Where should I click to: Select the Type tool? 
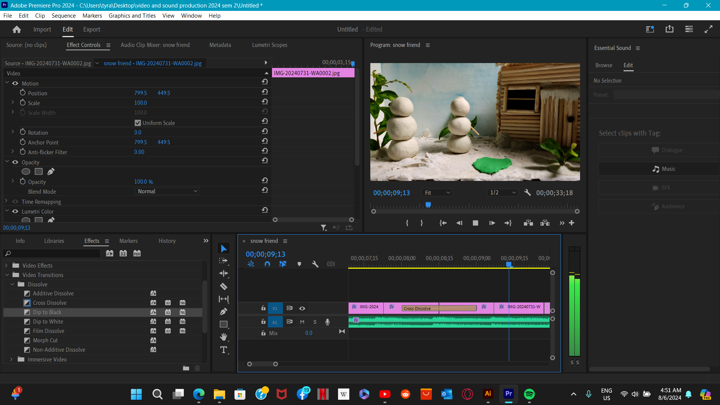tap(224, 350)
